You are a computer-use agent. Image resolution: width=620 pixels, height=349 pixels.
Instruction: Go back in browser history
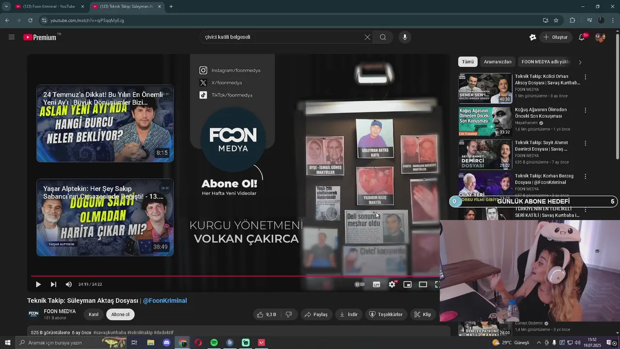(7, 20)
